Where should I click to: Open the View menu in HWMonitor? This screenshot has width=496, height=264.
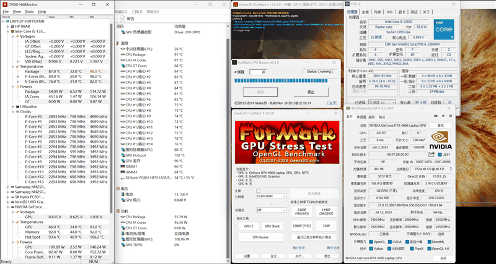(17, 12)
